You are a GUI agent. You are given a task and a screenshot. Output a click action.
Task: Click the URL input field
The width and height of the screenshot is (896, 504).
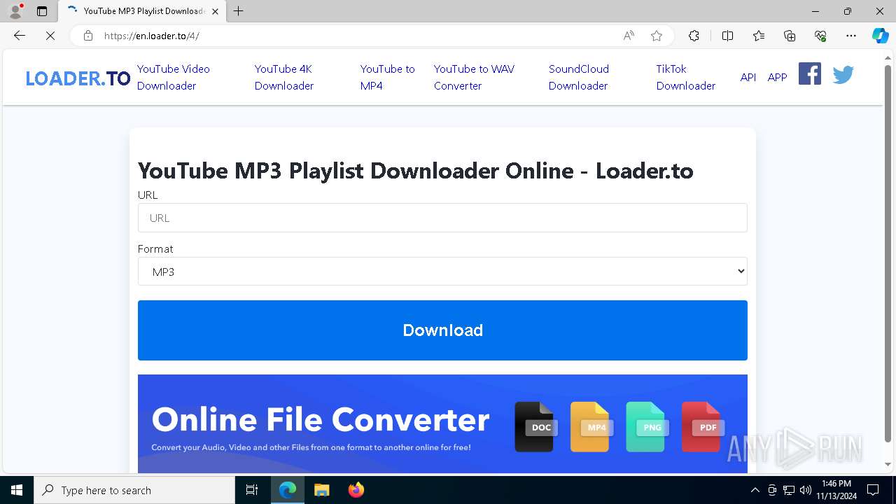[442, 218]
